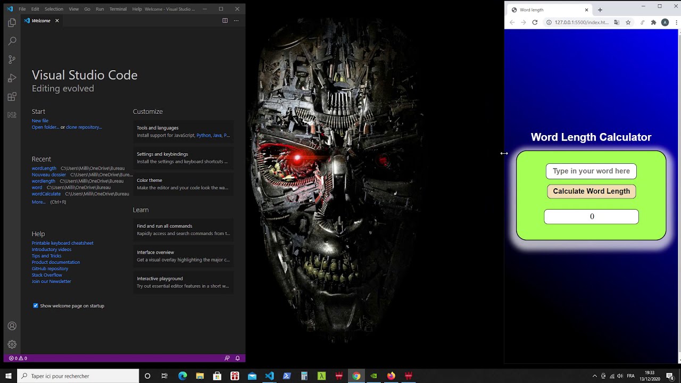Open recent folder Nouveau dossier
This screenshot has height=383, width=681.
point(49,174)
